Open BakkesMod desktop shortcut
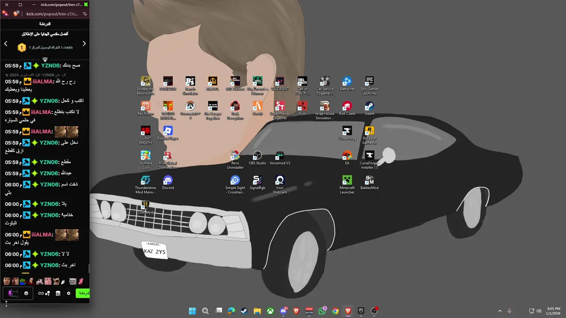 tap(370, 182)
